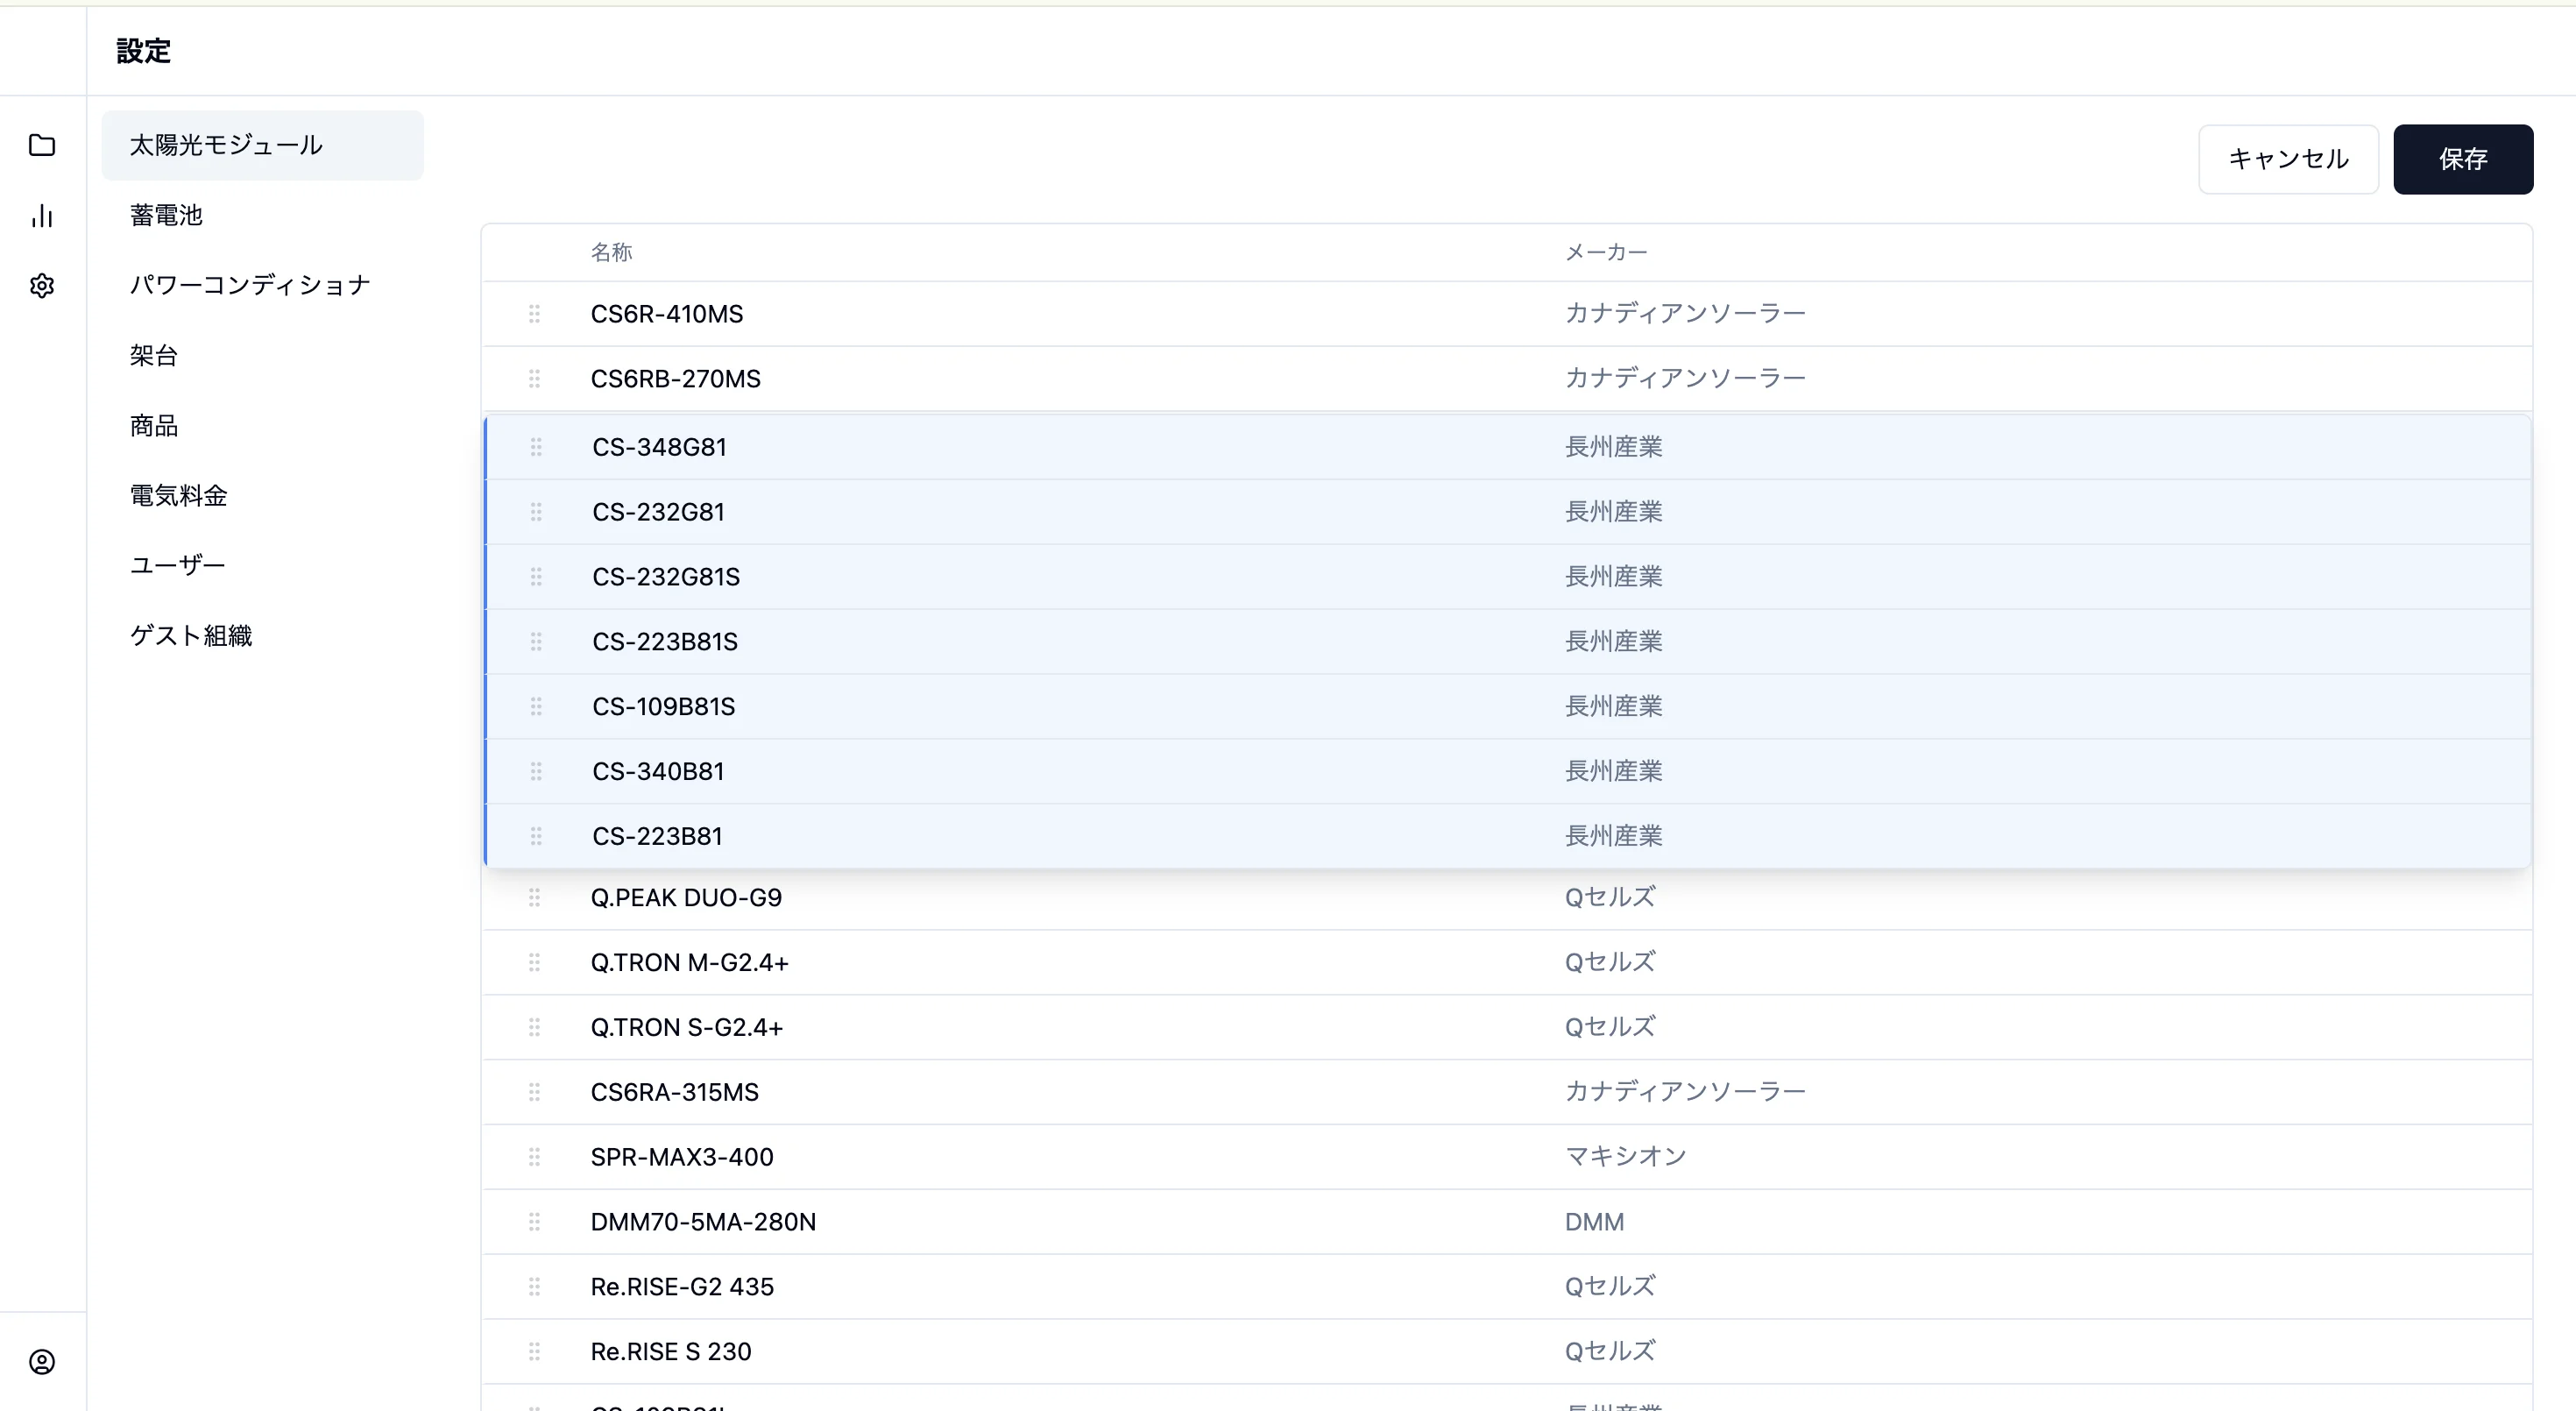Select the CS-223B81S module name
This screenshot has height=1411, width=2576.
pyautogui.click(x=665, y=641)
